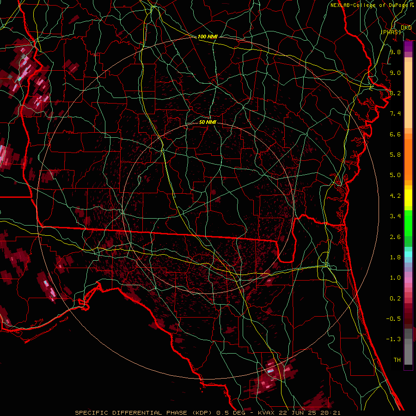416x416 pixels.
Task: Click the 9.8 legend value
Action: click(x=395, y=52)
